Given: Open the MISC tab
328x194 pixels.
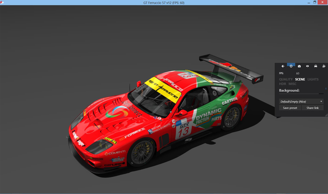Looking at the screenshot, I should pos(292,84).
